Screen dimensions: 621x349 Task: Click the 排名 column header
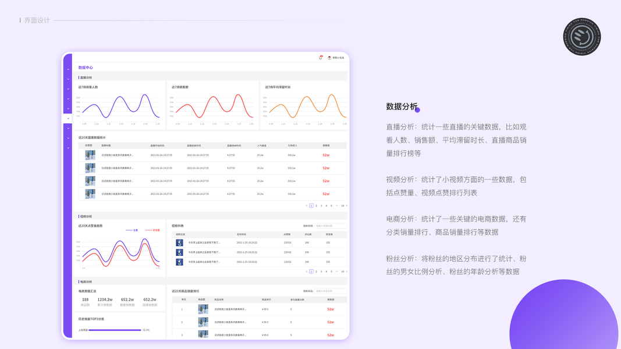(x=184, y=300)
